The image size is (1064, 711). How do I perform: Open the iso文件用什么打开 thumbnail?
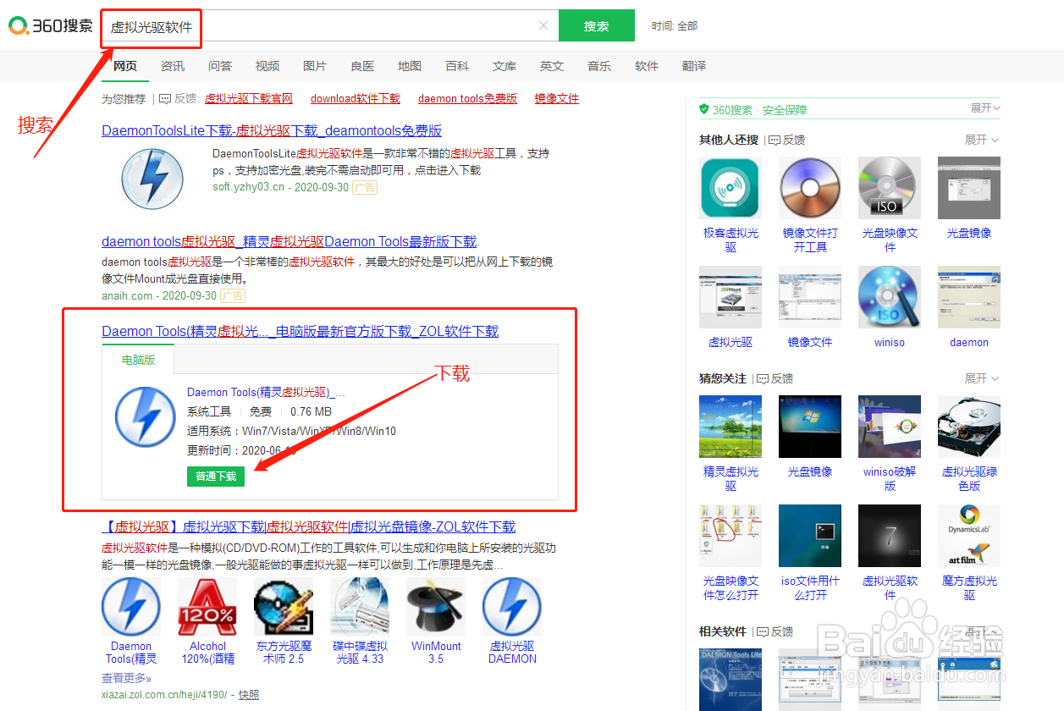click(x=810, y=536)
